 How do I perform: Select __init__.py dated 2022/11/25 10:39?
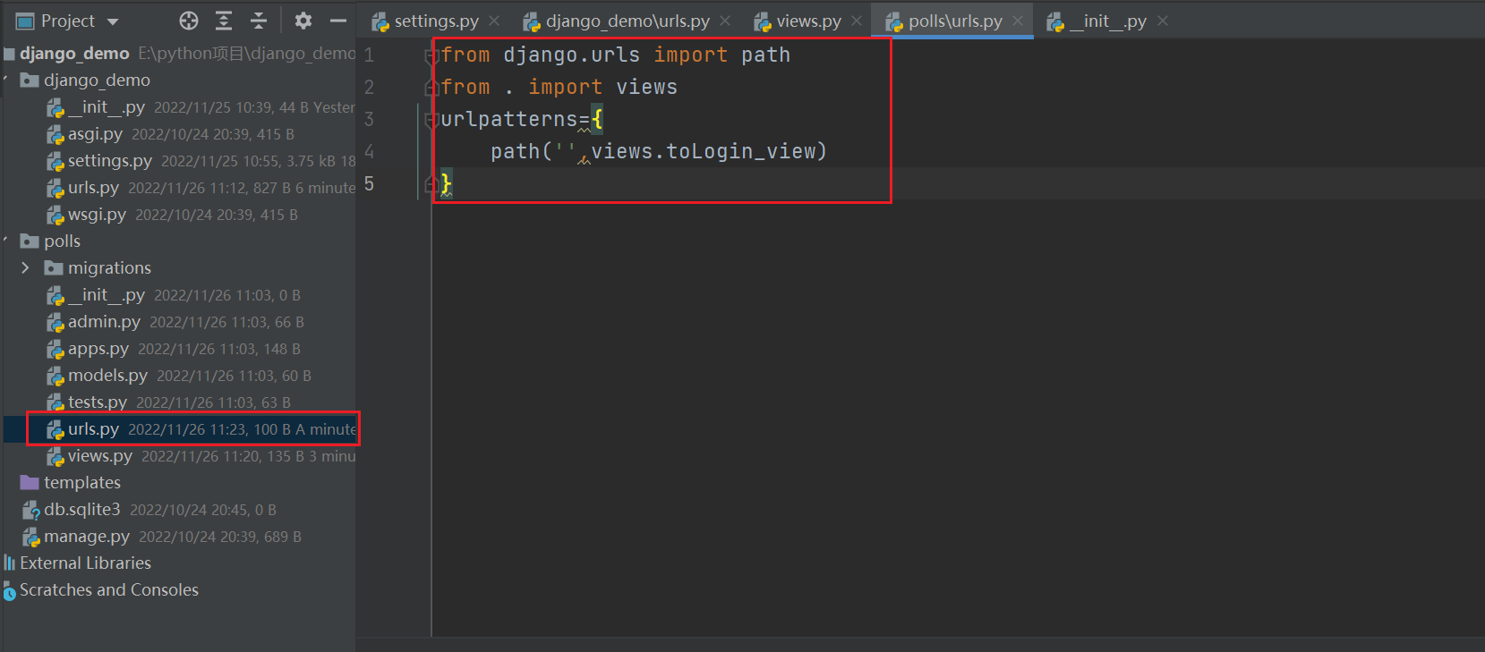coord(107,107)
